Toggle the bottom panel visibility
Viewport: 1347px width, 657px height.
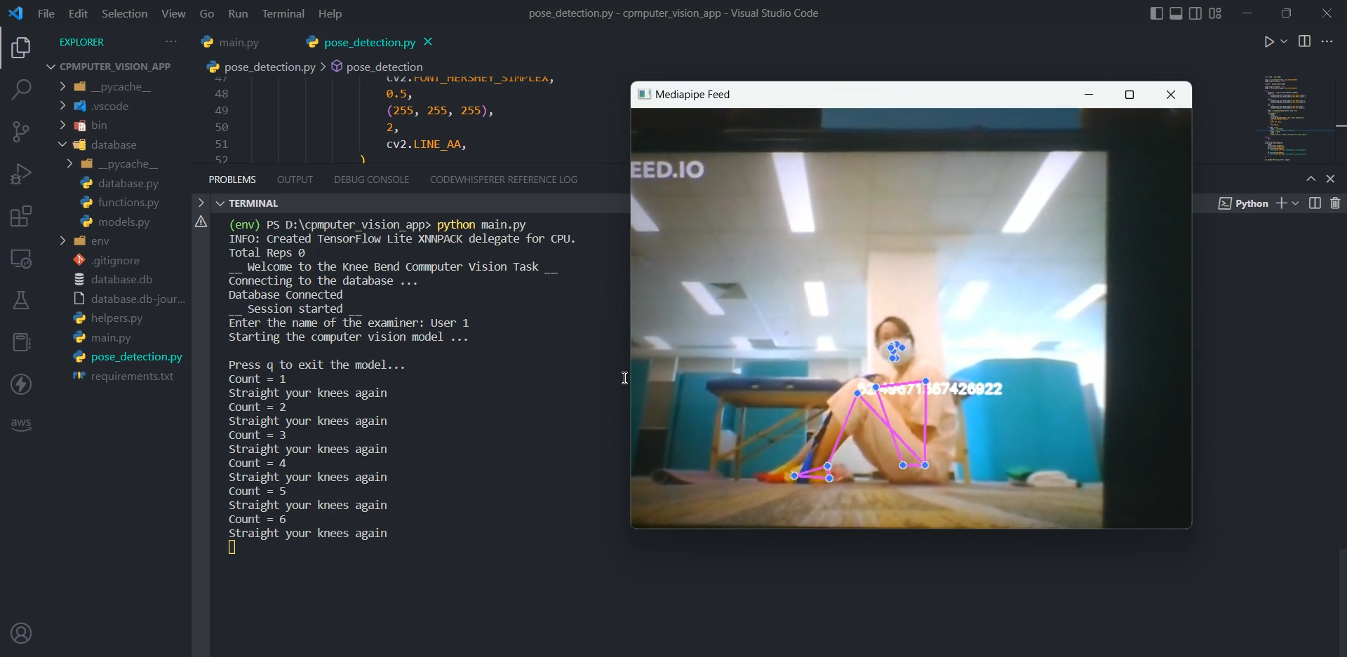coord(1175,13)
